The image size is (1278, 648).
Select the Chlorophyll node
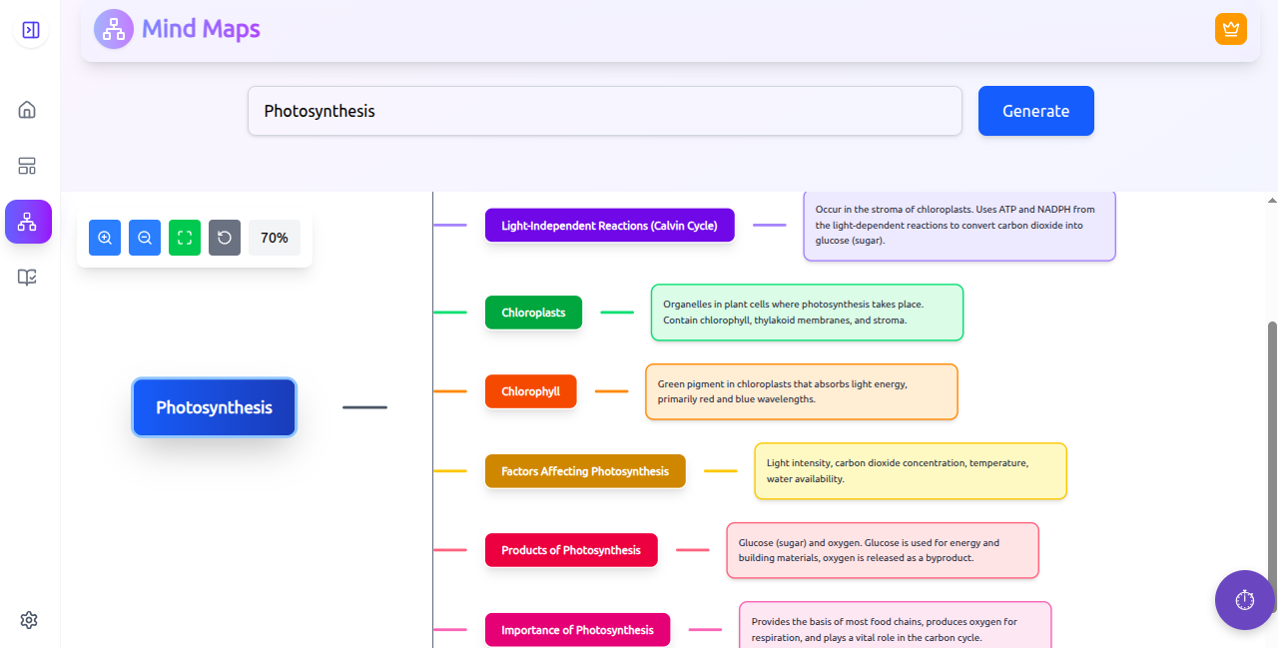(x=531, y=391)
